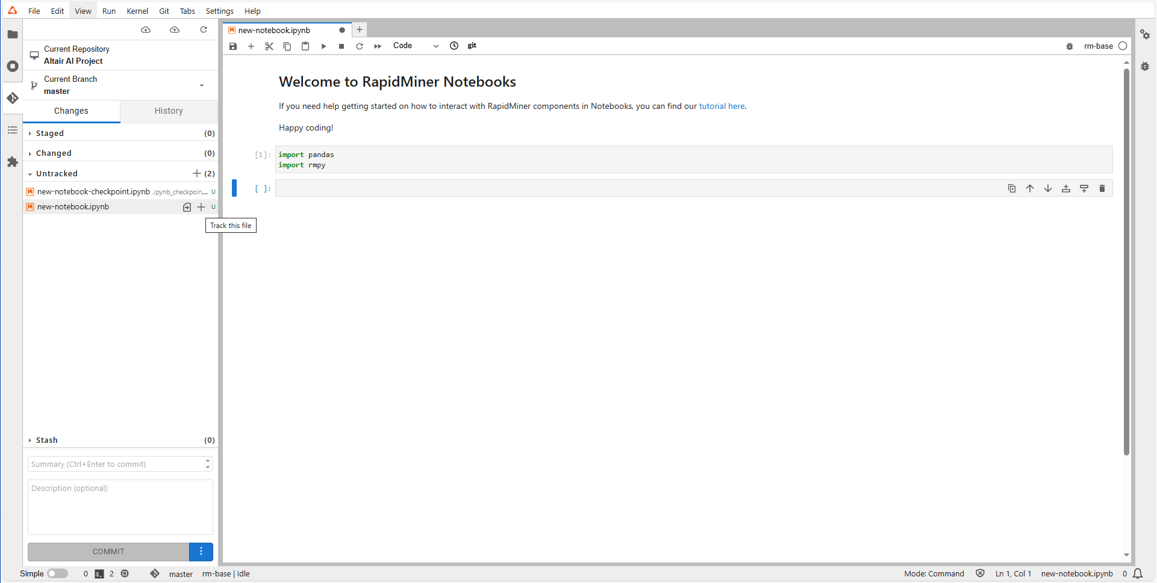Move the active cell down
This screenshot has height=583, width=1157.
(x=1048, y=188)
